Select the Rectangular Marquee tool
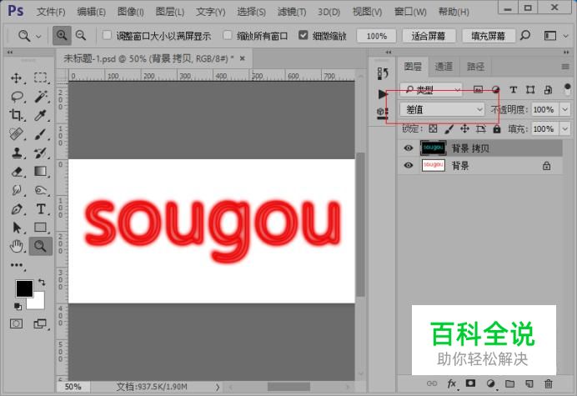Viewport: 577px width, 396px height. [x=41, y=78]
